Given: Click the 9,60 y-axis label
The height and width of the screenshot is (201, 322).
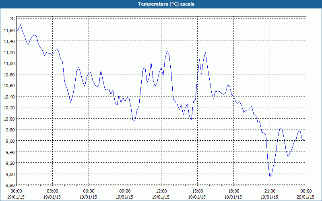Looking at the screenshot, I should pyautogui.click(x=10, y=142).
